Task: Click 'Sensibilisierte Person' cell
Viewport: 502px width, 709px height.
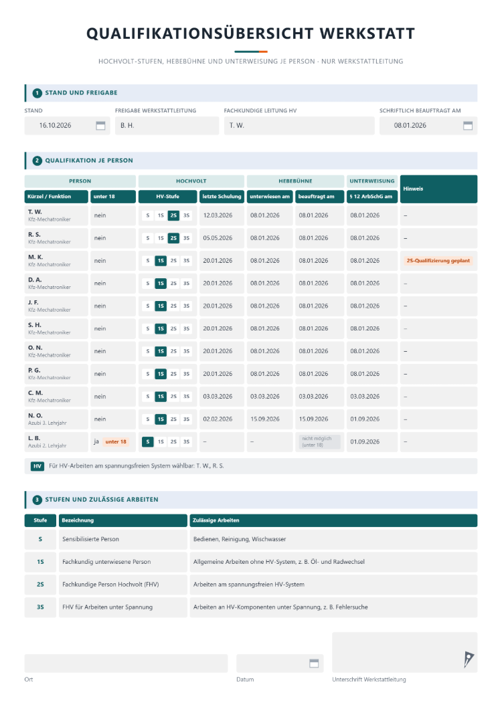Action: pos(123,539)
